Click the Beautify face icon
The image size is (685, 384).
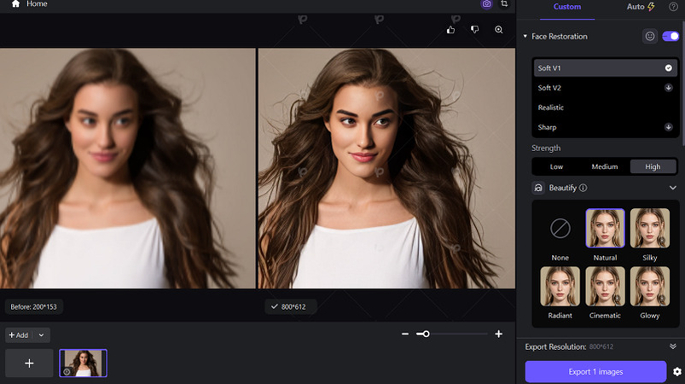point(538,188)
